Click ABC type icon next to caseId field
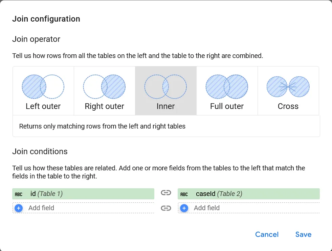Viewport: 332px width, 251px height. [184, 194]
